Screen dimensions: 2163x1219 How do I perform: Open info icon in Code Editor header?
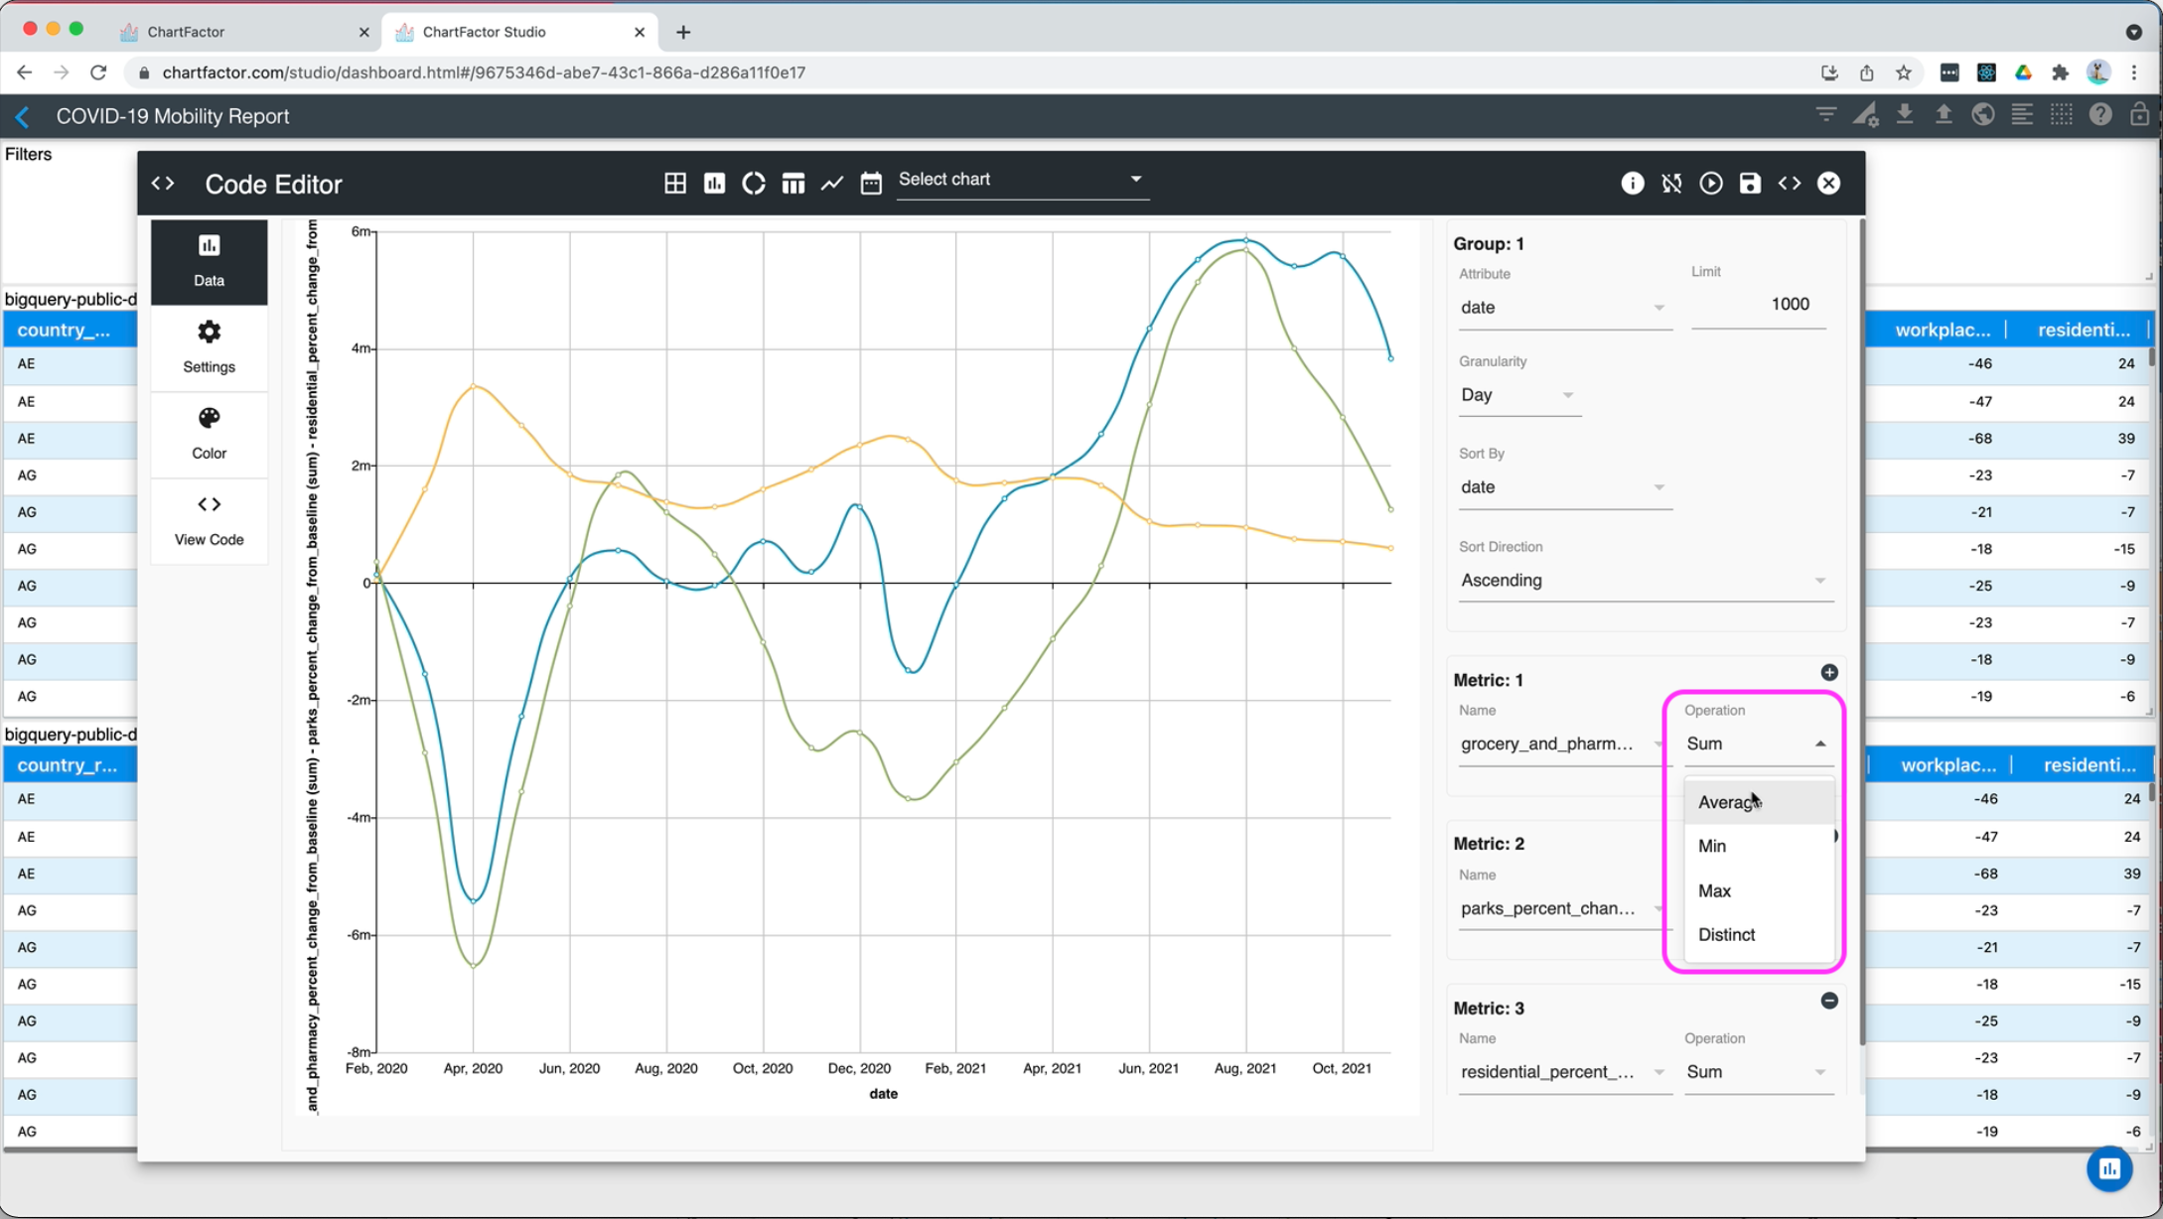pyautogui.click(x=1632, y=184)
